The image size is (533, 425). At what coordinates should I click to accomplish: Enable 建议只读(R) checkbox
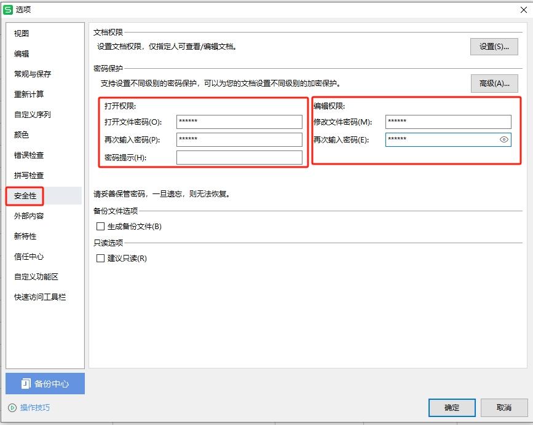[x=100, y=258]
